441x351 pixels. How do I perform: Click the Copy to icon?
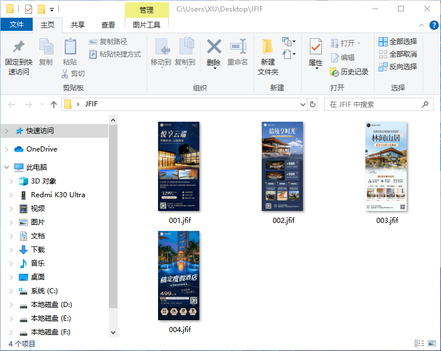tap(186, 46)
